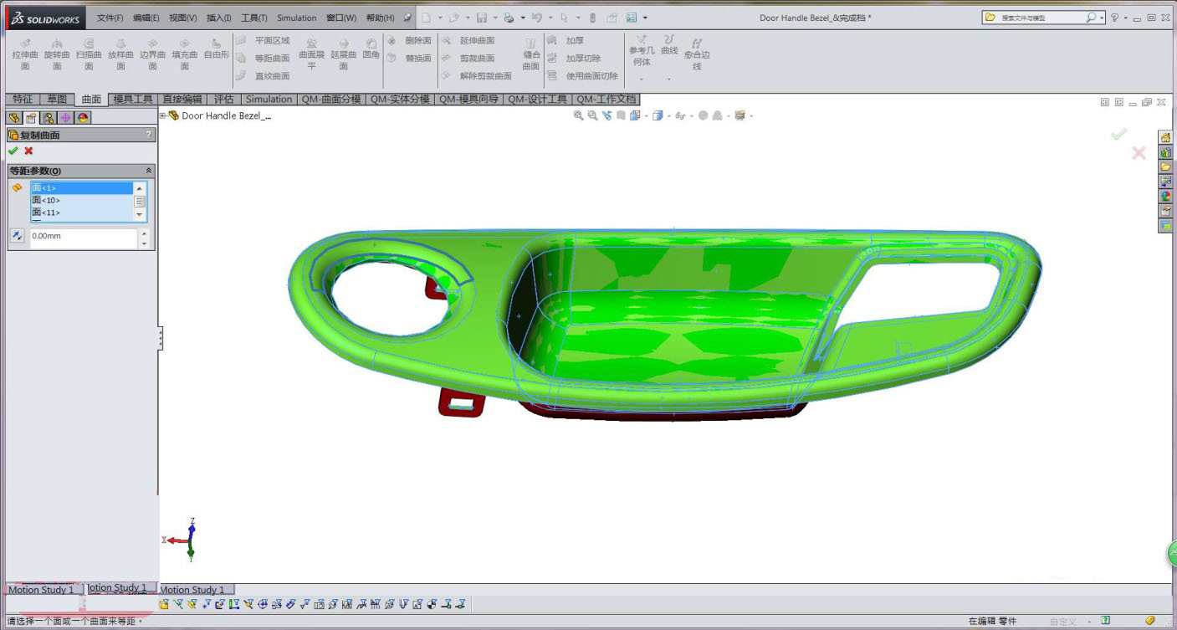Switch to the QM-曲面分模 tab
This screenshot has height=630, width=1177.
pyautogui.click(x=331, y=99)
